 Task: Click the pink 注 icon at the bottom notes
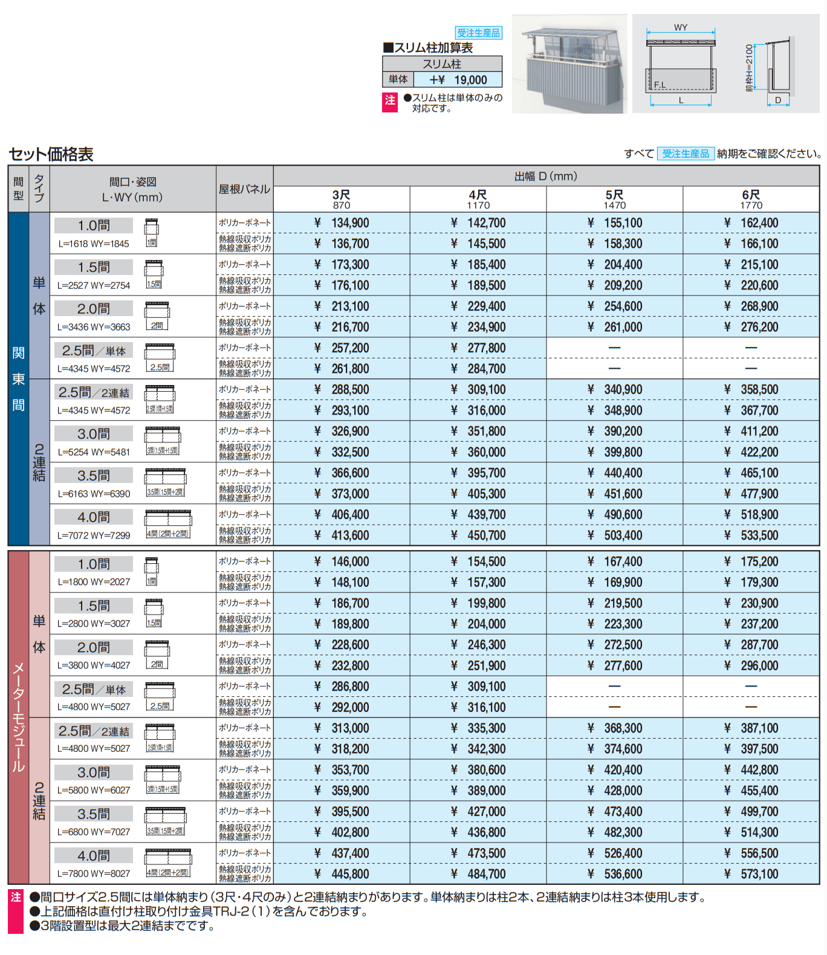click(x=16, y=898)
